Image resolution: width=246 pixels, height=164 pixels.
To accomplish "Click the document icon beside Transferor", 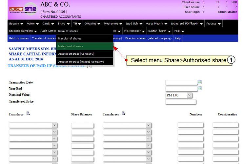I will (x=28, y=113).
